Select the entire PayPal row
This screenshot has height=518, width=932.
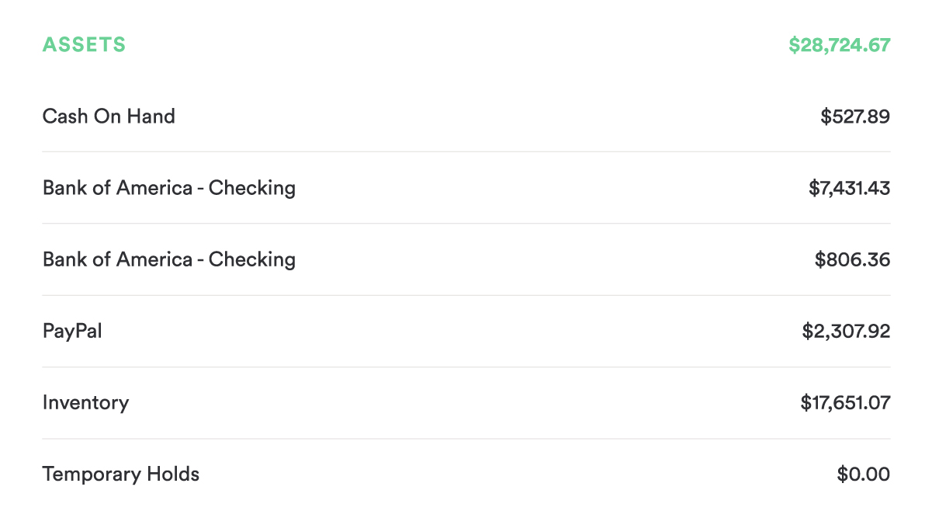click(466, 332)
